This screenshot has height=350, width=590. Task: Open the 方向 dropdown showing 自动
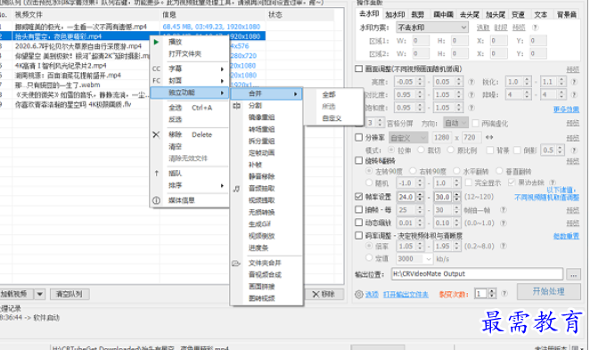(455, 123)
